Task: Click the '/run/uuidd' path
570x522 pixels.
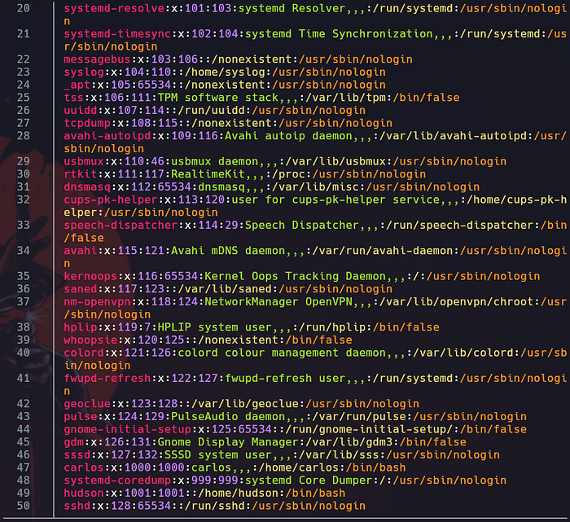Action: coord(211,110)
